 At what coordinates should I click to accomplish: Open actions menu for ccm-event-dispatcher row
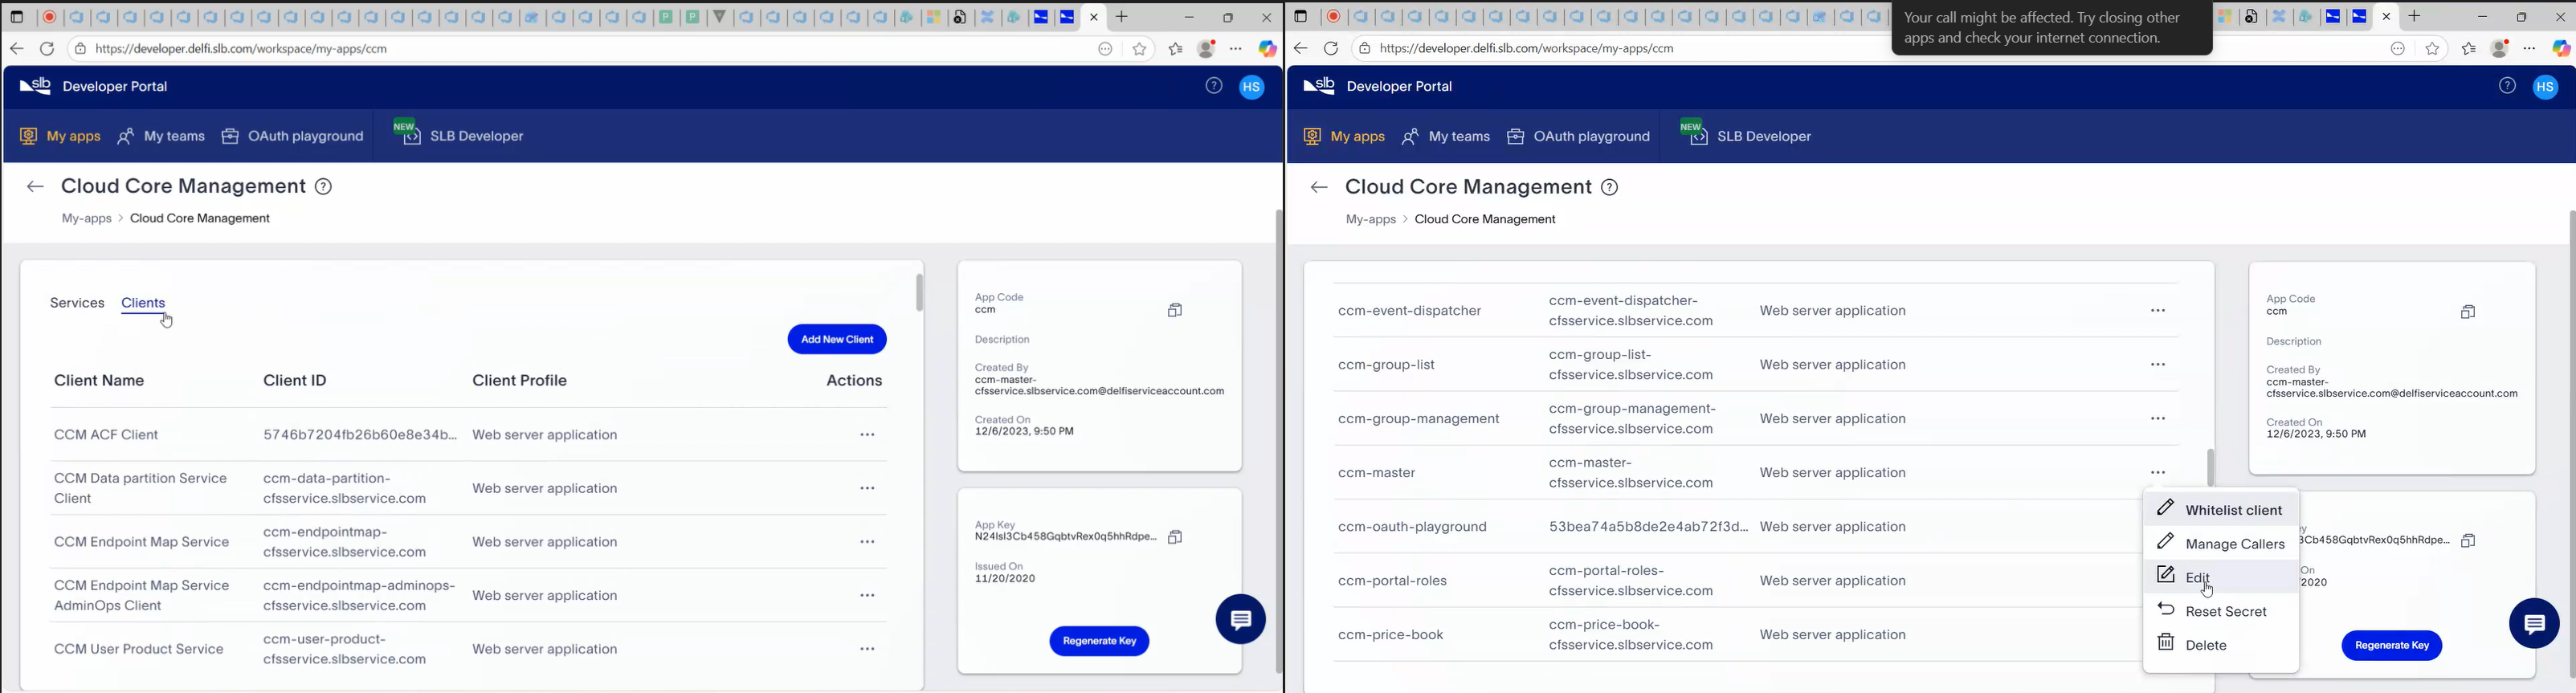[2158, 311]
